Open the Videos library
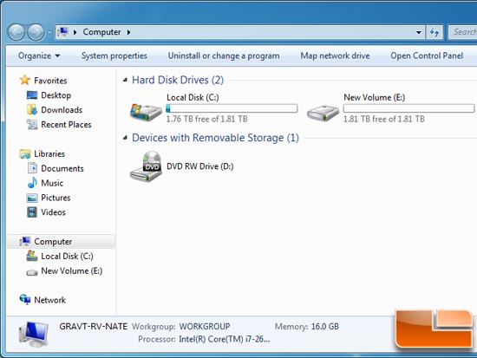The width and height of the screenshot is (477, 358). [53, 212]
